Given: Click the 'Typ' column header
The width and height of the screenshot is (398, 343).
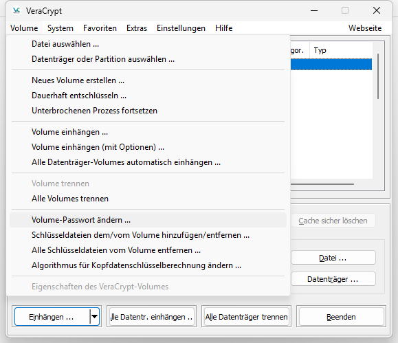Looking at the screenshot, I should (341, 50).
